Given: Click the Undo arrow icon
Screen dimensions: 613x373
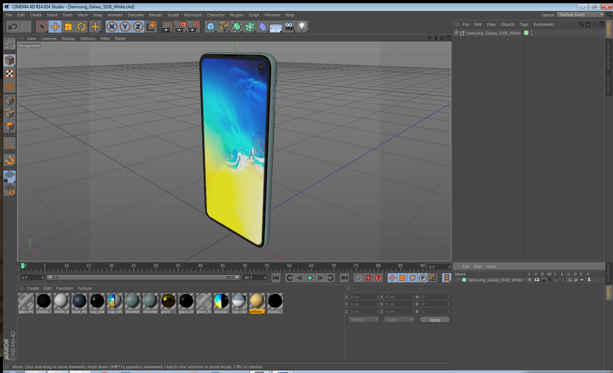Looking at the screenshot, I should click(x=13, y=27).
